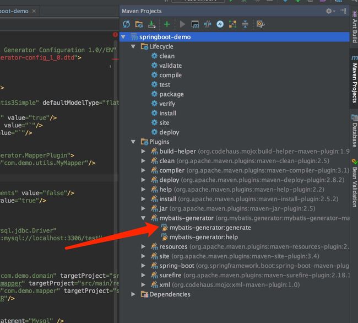Screen dimensions: 358x323
Task: Click the gear icon beside package
Action: click(154, 94)
